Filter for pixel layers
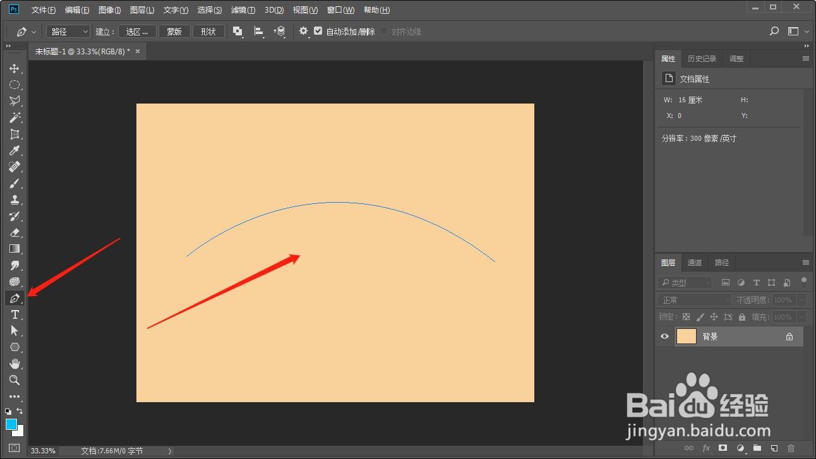816x459 pixels. tap(726, 282)
